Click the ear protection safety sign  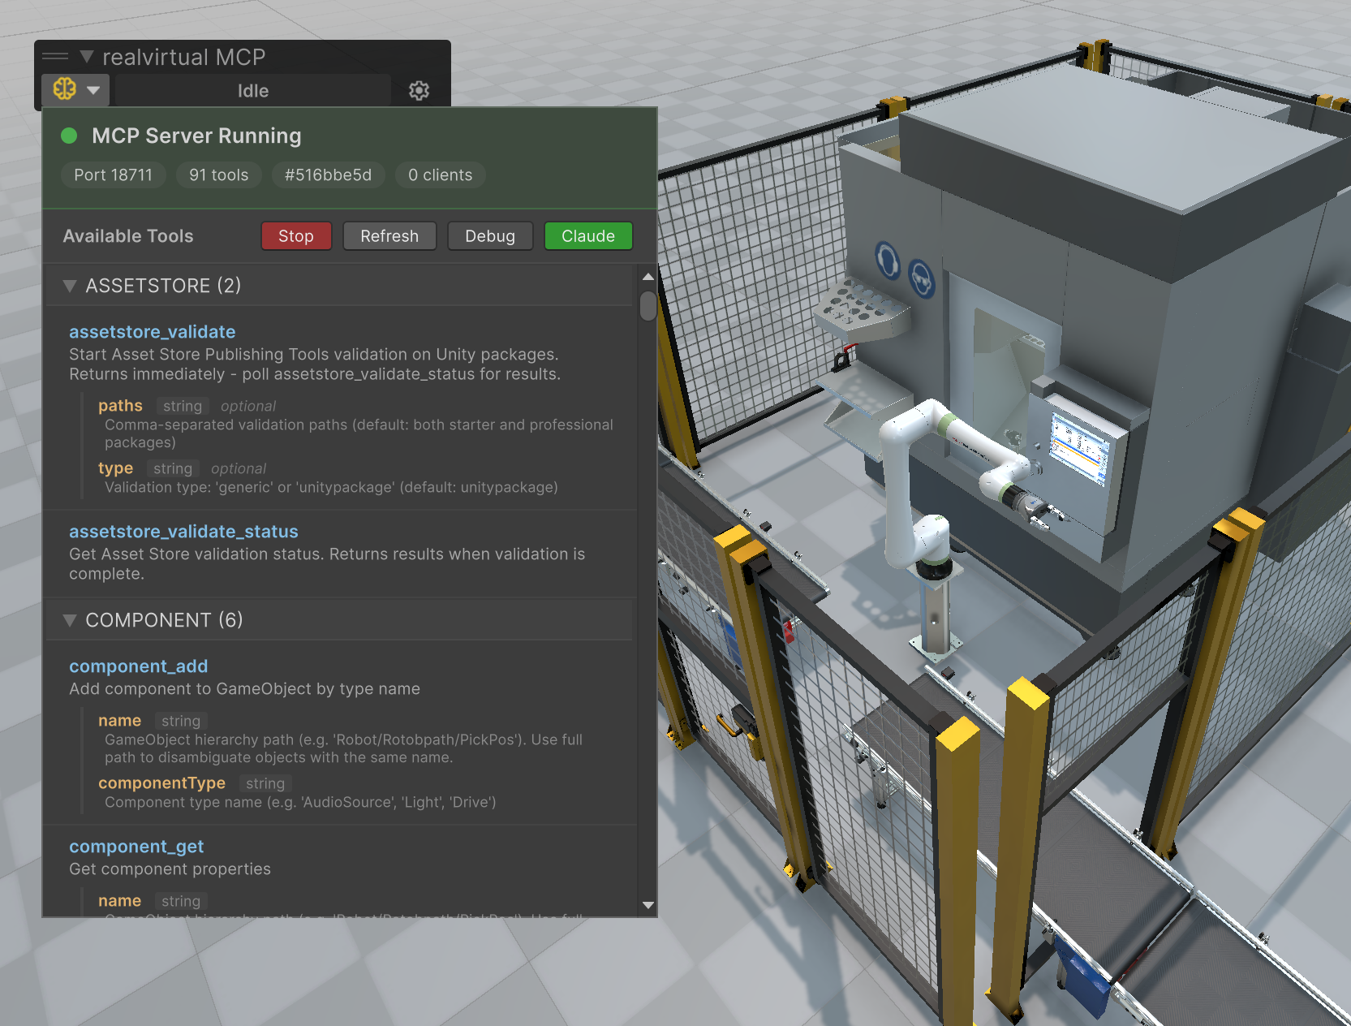(x=888, y=261)
